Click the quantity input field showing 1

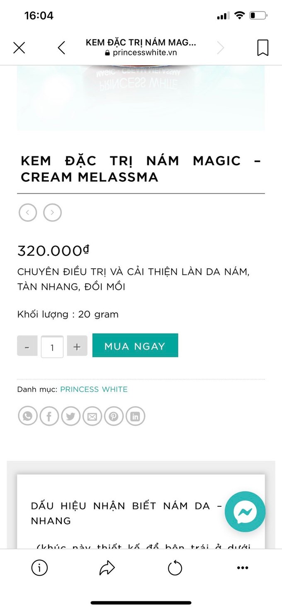pyautogui.click(x=52, y=347)
